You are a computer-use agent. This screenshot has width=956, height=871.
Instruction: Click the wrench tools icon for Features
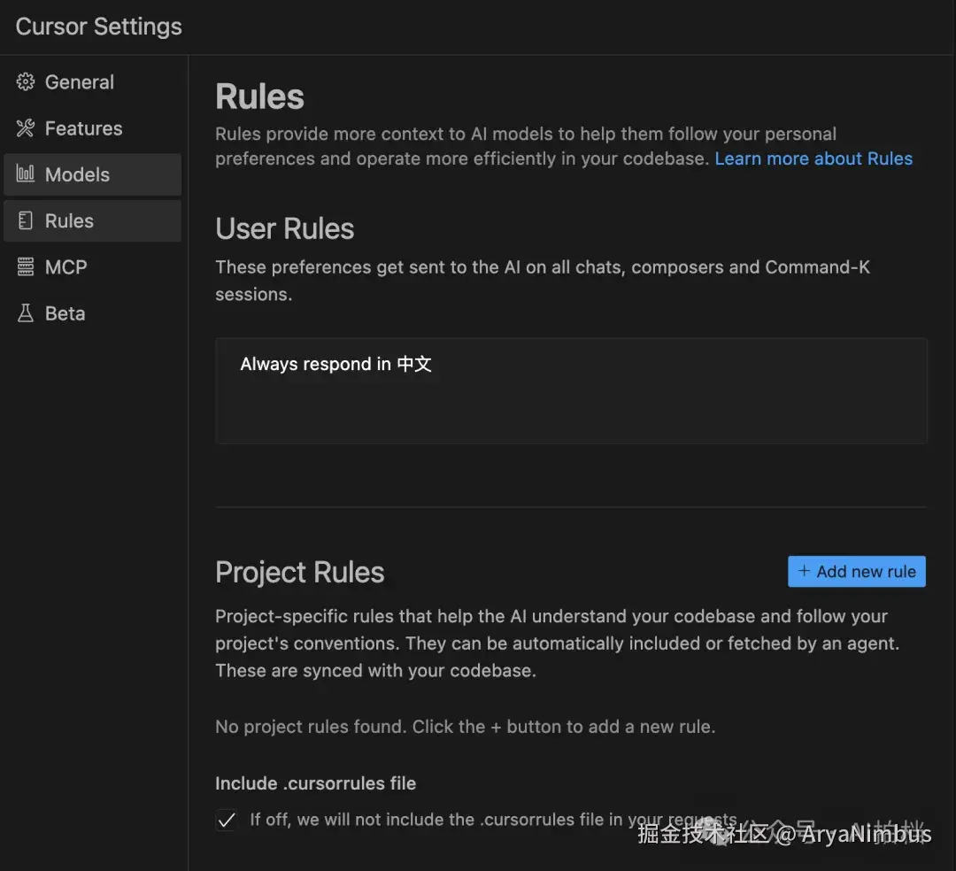26,128
